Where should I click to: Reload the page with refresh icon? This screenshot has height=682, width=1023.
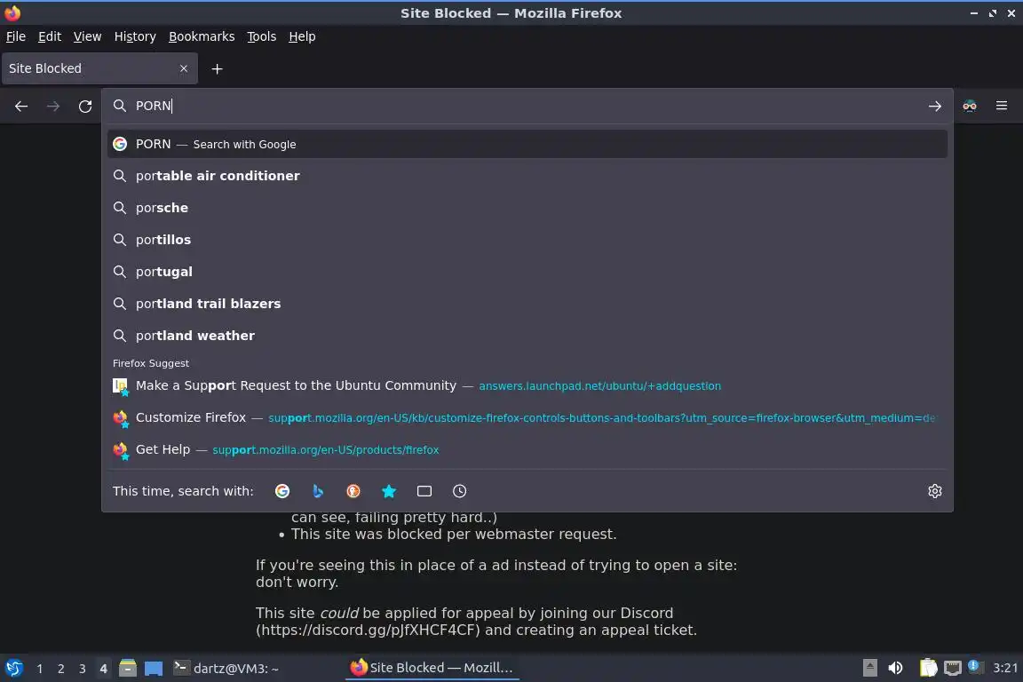(x=85, y=106)
